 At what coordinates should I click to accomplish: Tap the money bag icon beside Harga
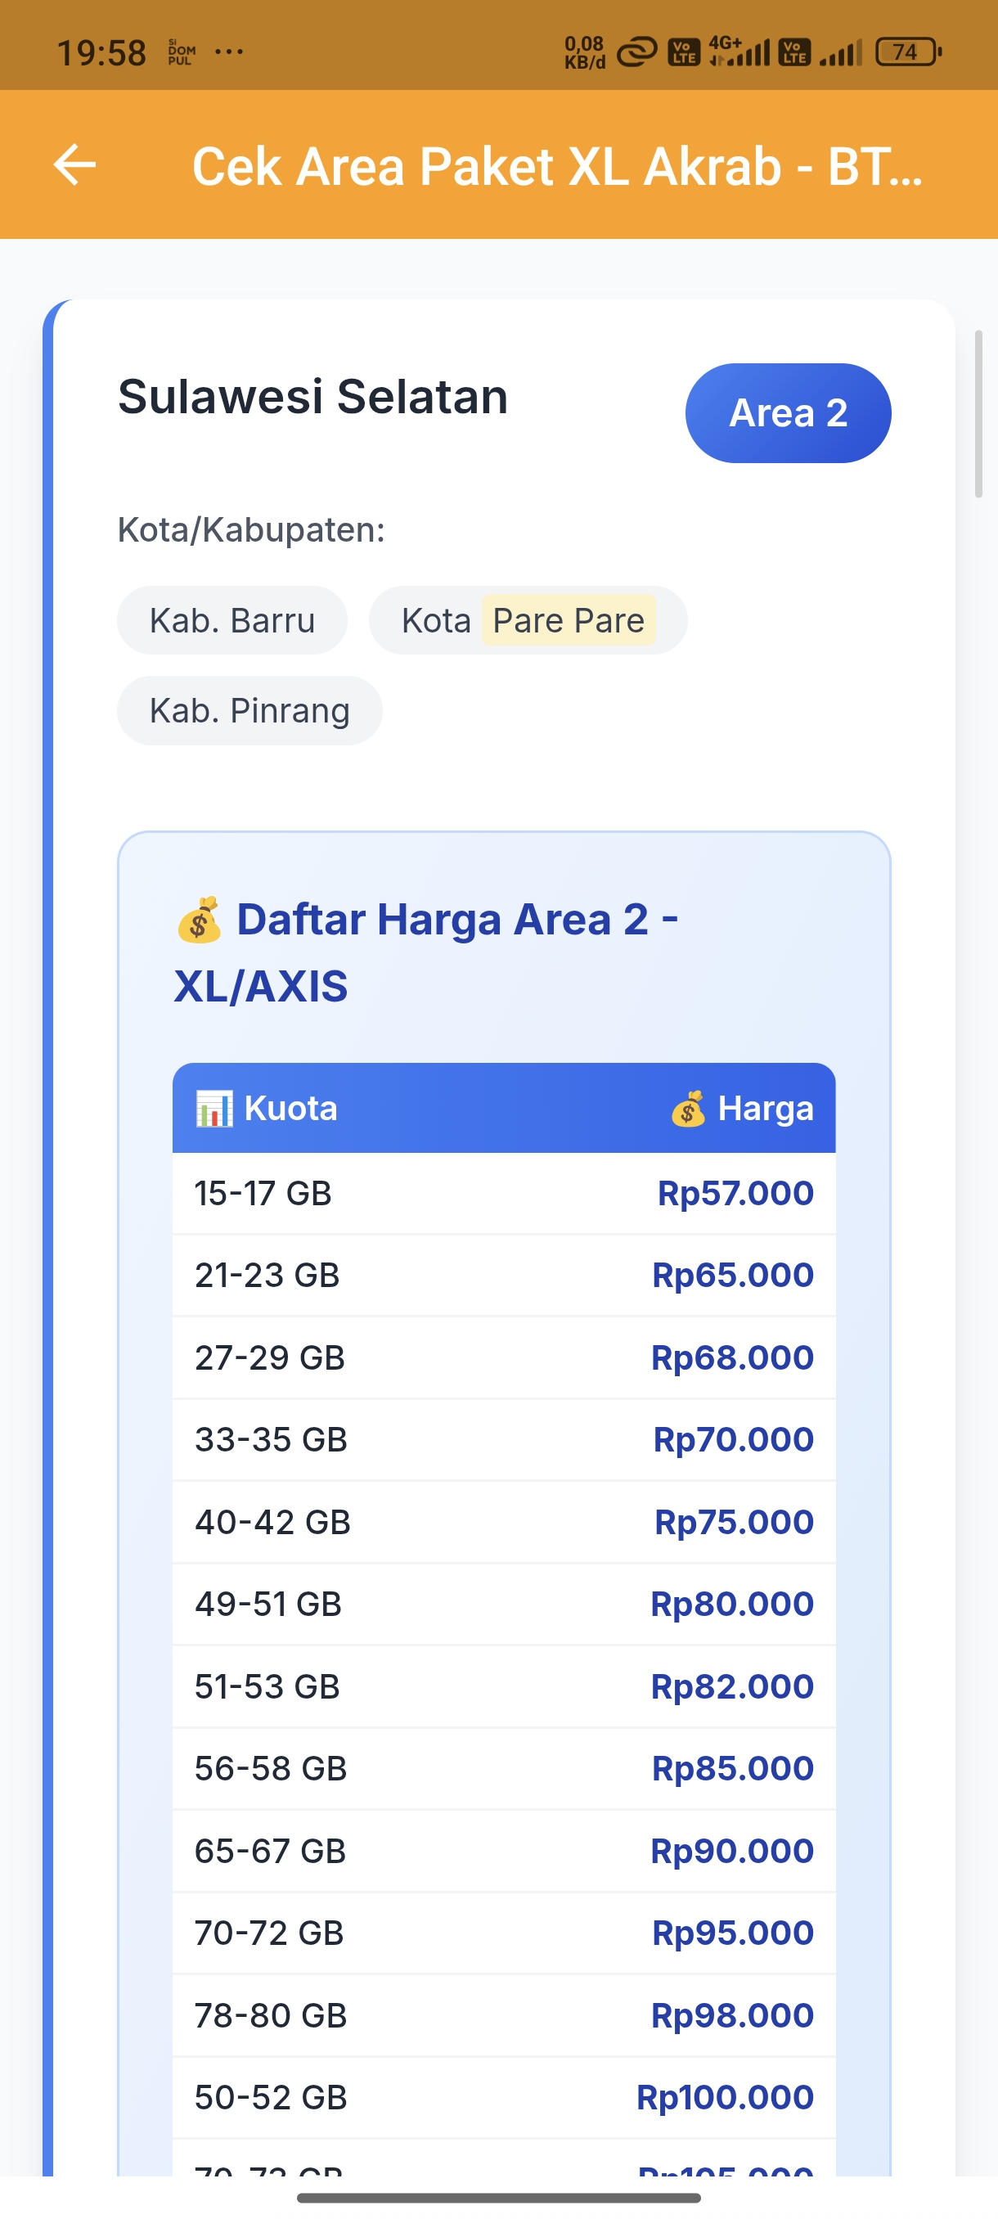(x=688, y=1109)
